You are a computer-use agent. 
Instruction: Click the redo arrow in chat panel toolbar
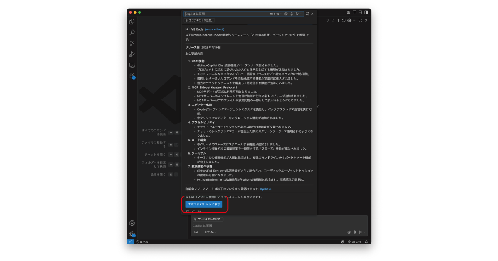click(x=333, y=20)
